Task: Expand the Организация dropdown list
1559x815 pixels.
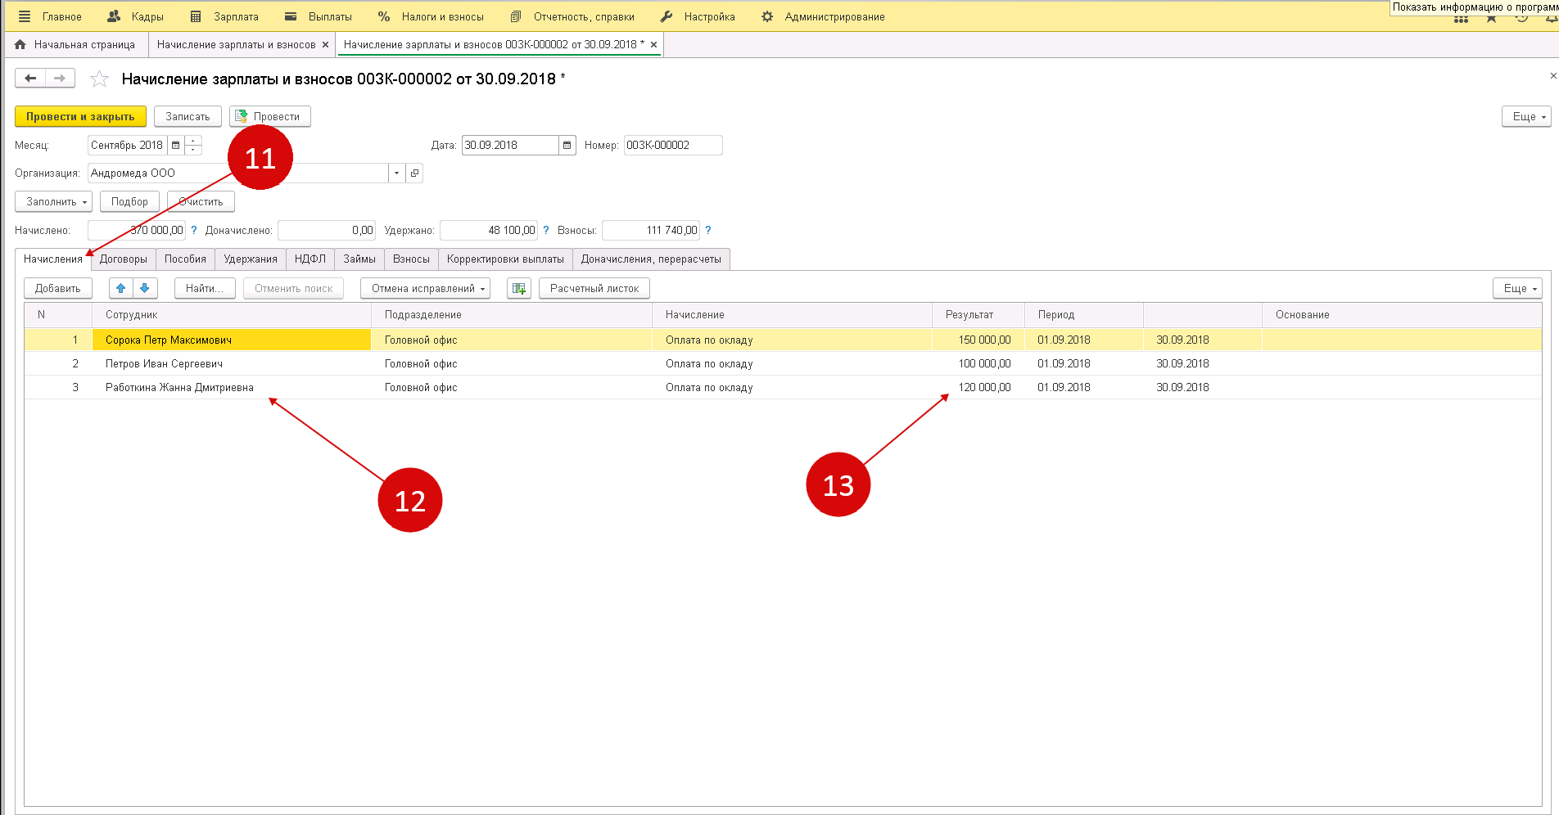Action: click(x=396, y=173)
